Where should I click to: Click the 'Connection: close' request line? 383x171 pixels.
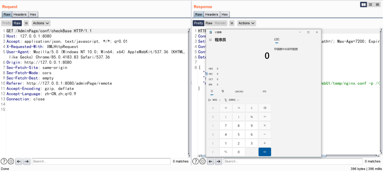[x=26, y=99]
